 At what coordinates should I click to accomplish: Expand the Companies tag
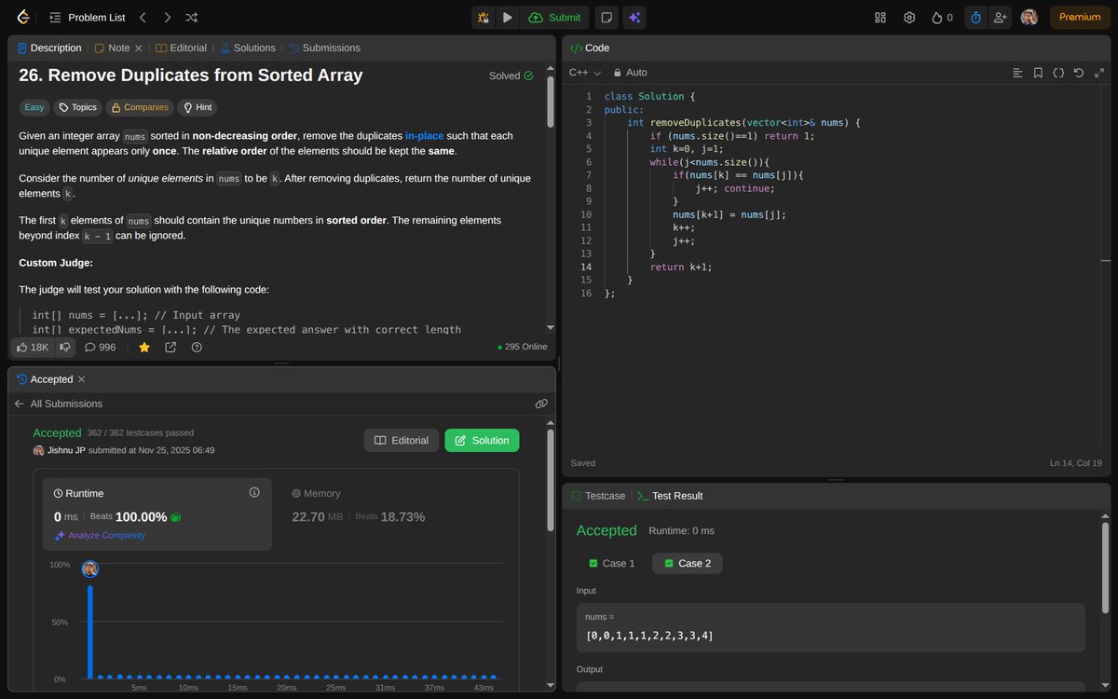(x=140, y=107)
